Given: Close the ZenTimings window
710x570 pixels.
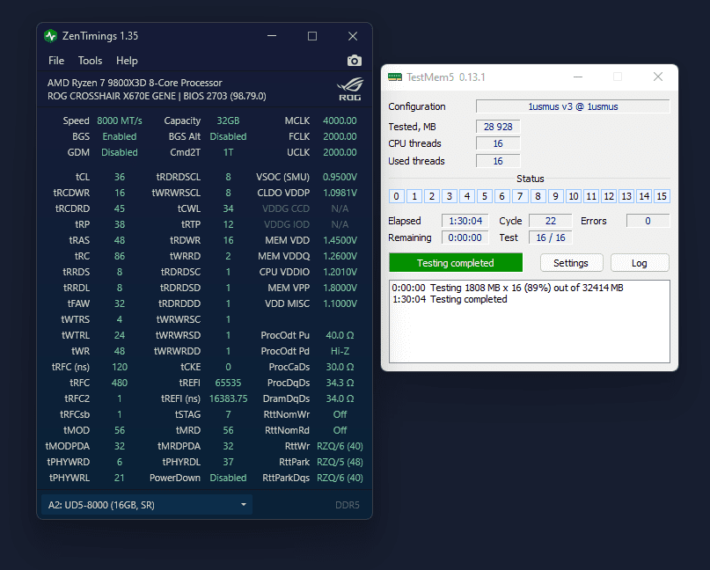Looking at the screenshot, I should (x=353, y=36).
